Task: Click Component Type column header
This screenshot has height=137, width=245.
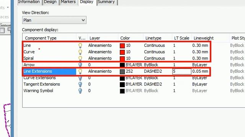Action: [41, 38]
